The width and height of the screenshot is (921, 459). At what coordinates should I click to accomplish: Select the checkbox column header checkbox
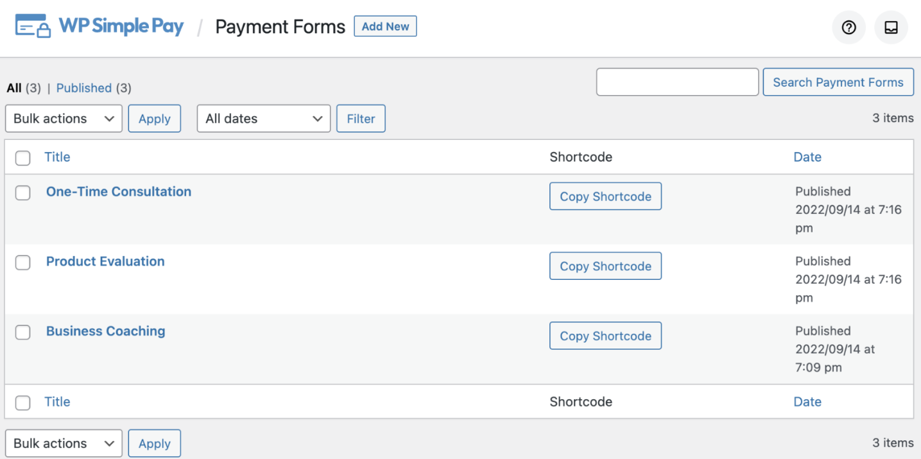(22, 157)
